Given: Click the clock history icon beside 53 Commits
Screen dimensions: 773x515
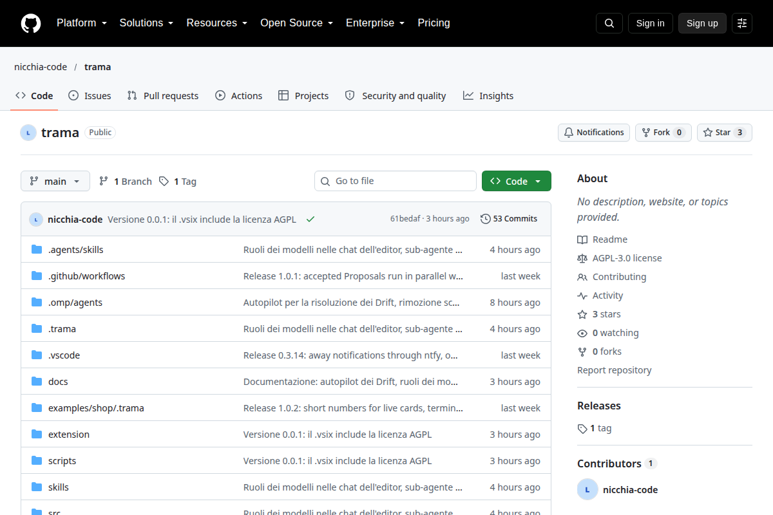Looking at the screenshot, I should [x=486, y=219].
